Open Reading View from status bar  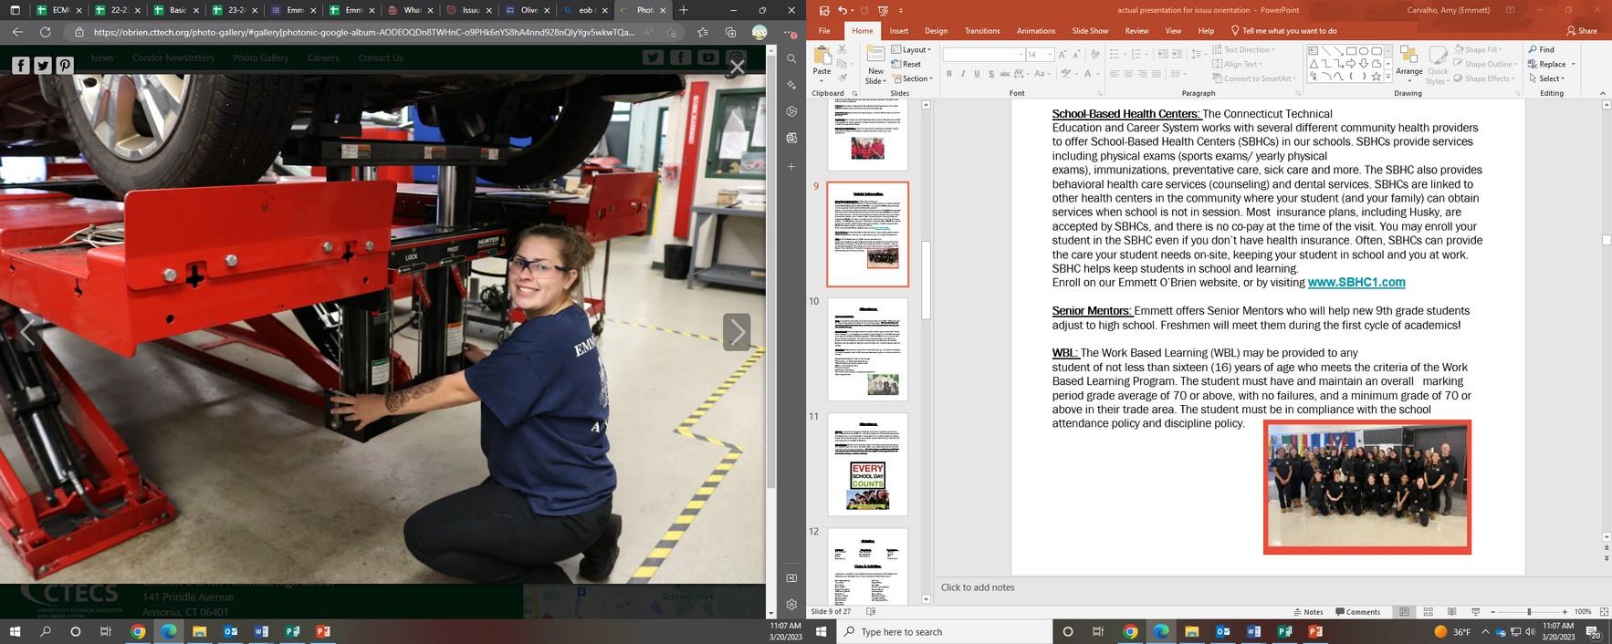tap(1451, 612)
